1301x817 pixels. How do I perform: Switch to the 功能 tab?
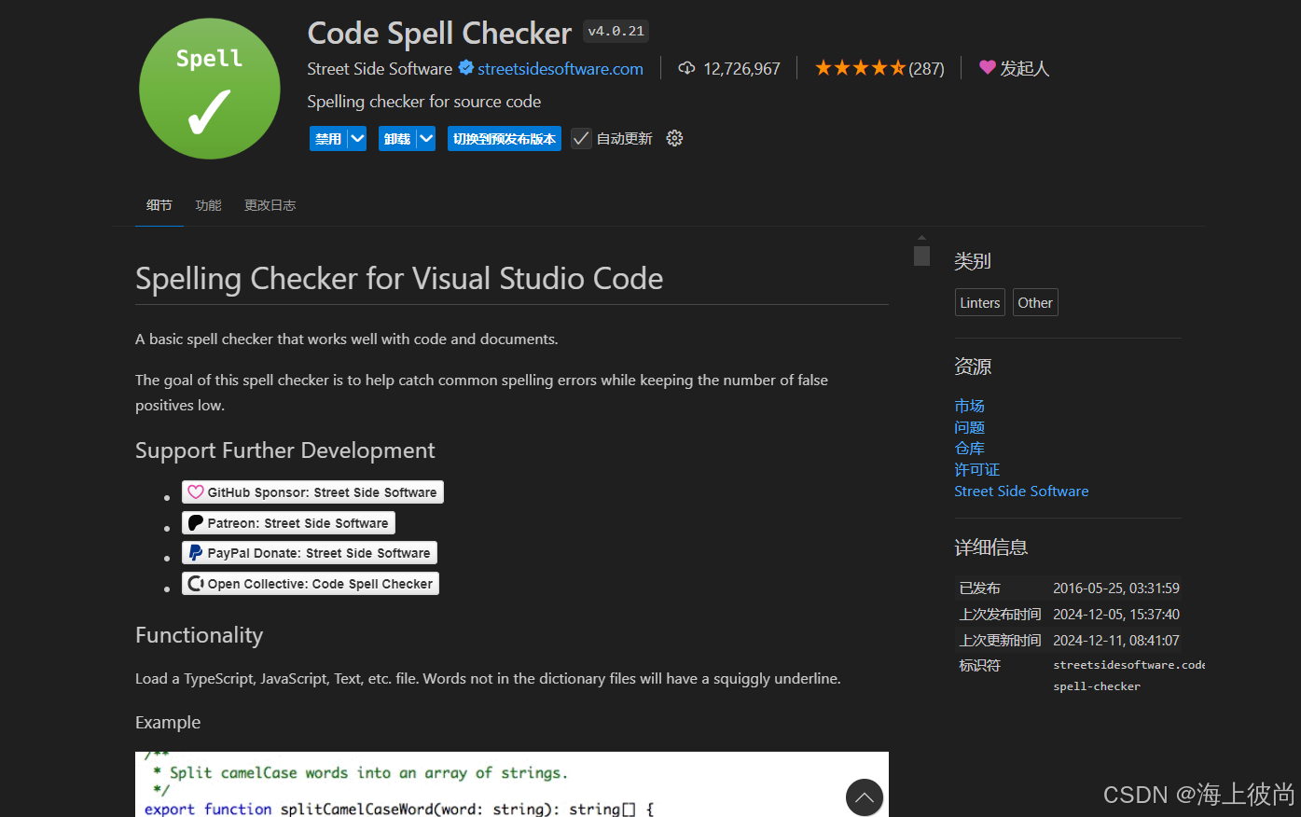pyautogui.click(x=209, y=205)
